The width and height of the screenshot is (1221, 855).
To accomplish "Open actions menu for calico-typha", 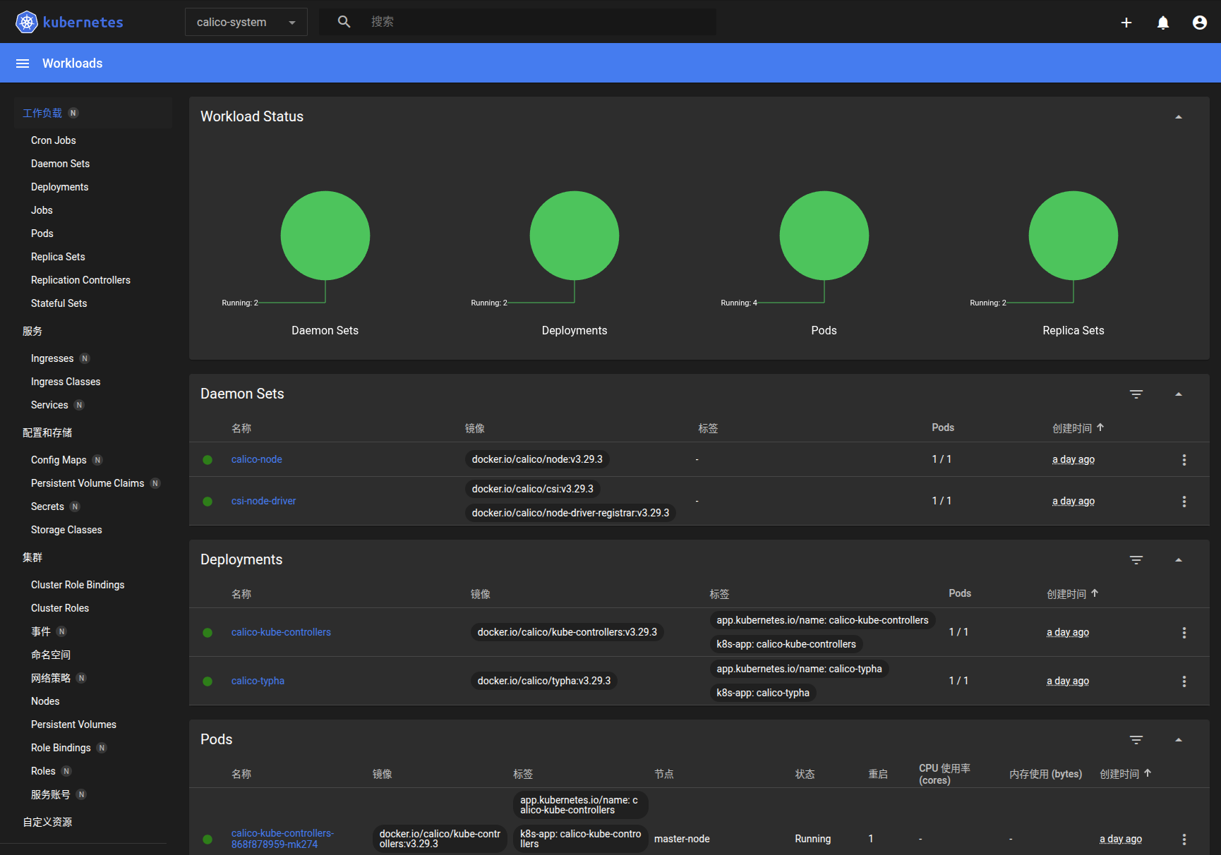I will point(1184,681).
